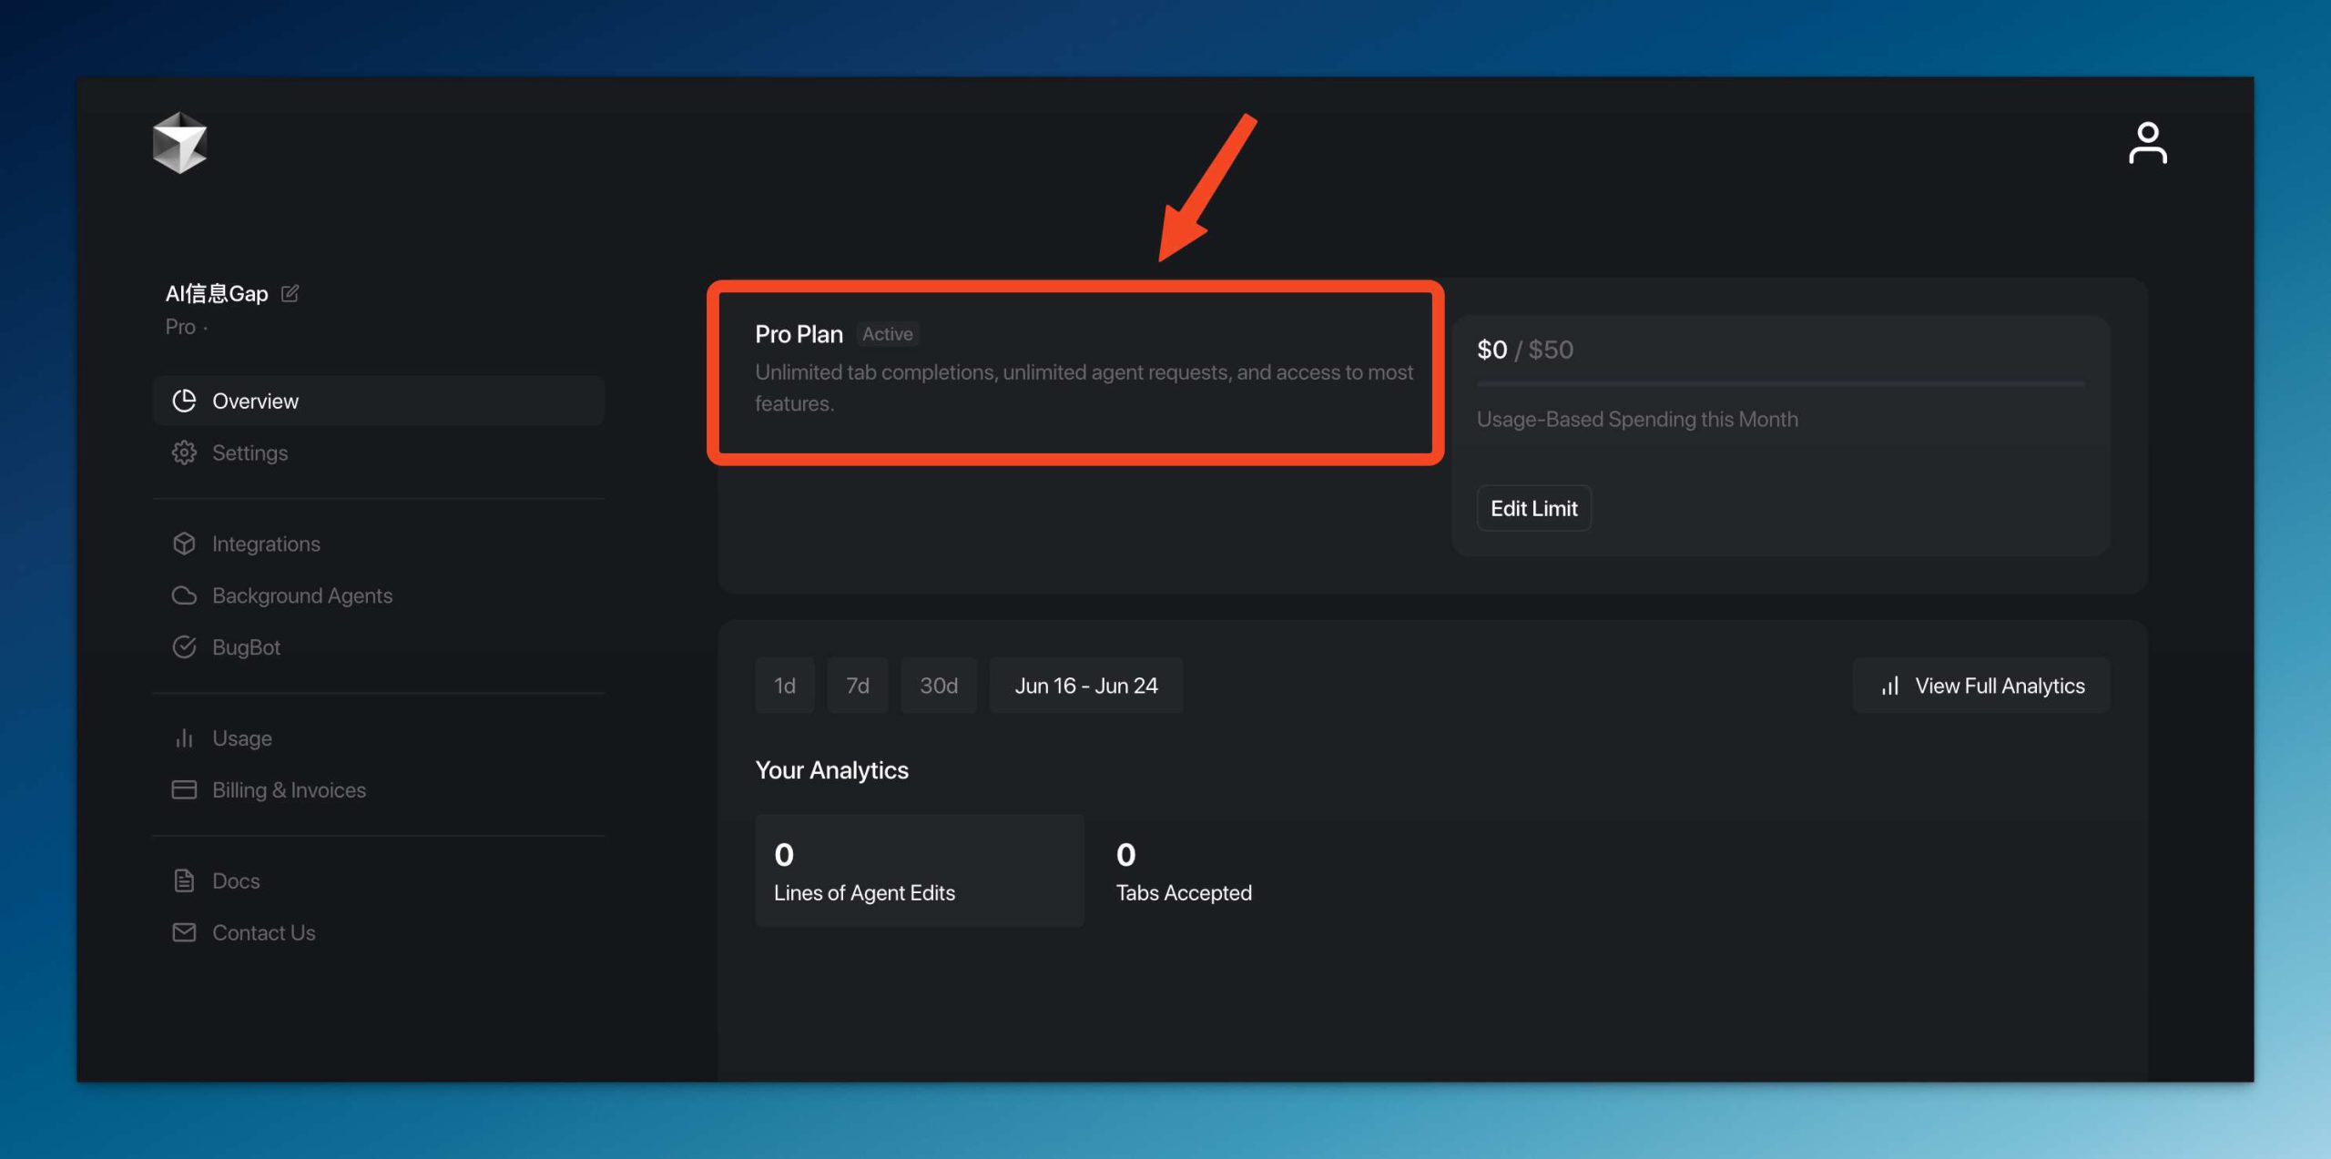Click the Integrations cube icon
This screenshot has height=1159, width=2331.
point(184,544)
